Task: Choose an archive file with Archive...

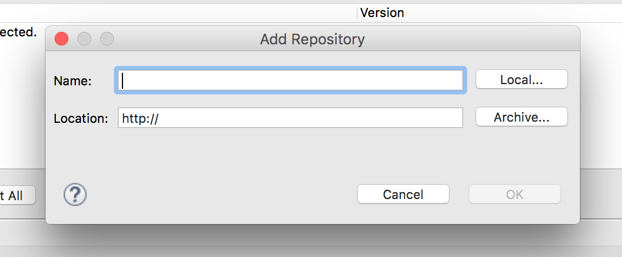Action: click(522, 117)
